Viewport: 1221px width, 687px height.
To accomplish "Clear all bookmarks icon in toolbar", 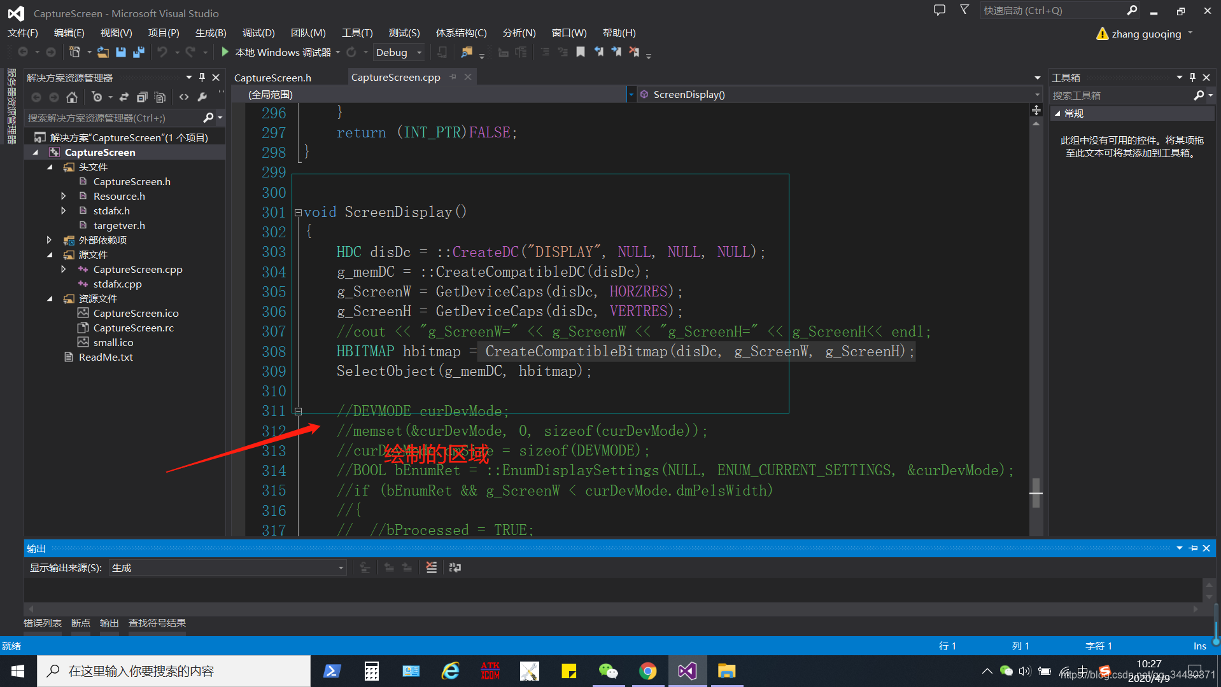I will (634, 52).
